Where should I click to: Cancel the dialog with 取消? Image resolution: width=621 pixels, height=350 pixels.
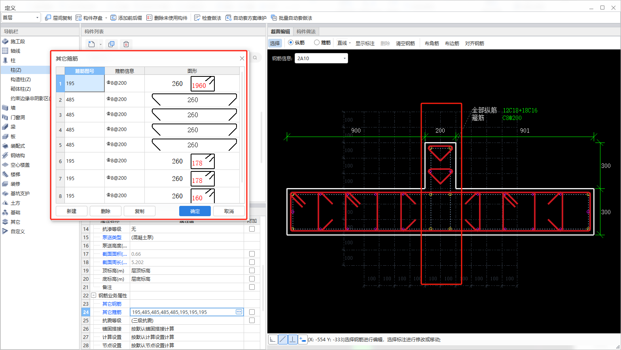(229, 211)
